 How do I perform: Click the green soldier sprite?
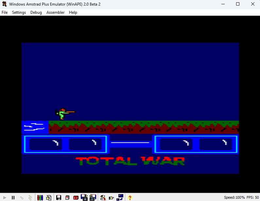65,114
